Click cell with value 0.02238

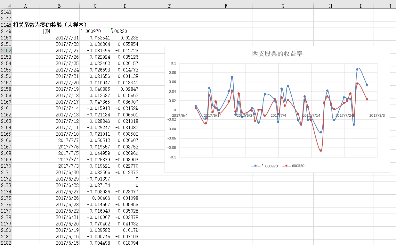click(125, 38)
